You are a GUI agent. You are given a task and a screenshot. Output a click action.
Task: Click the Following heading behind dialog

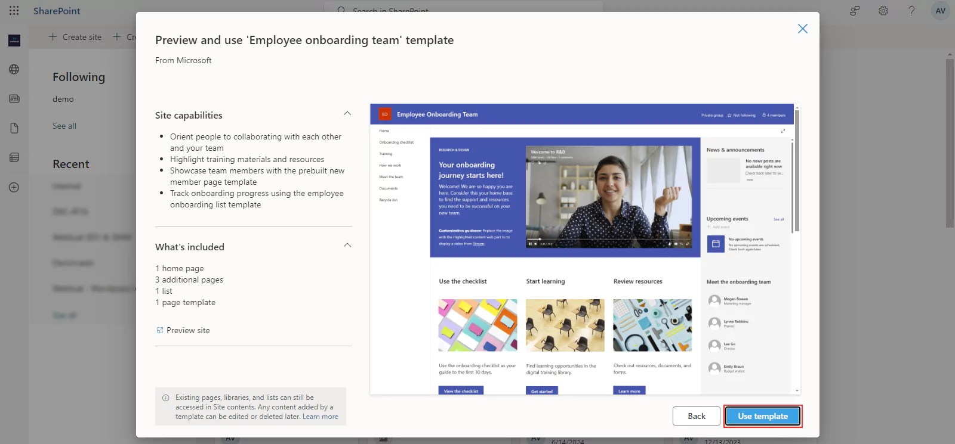point(79,77)
